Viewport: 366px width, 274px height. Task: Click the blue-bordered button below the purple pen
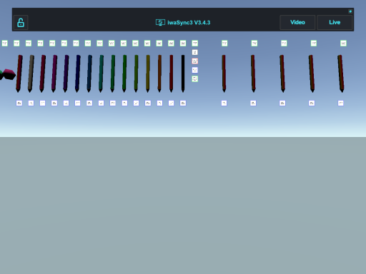(66, 103)
